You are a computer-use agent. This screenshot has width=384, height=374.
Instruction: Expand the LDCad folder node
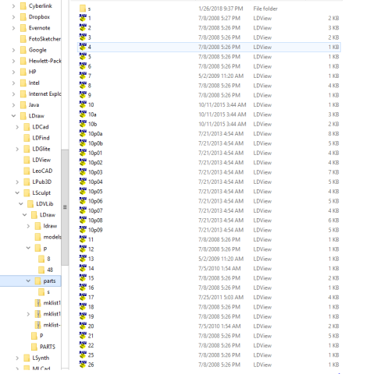pyautogui.click(x=17, y=127)
